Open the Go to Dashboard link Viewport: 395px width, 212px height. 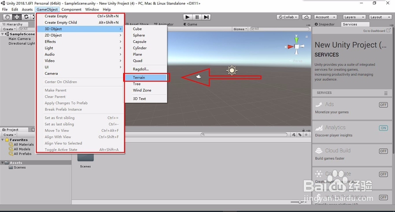376,31
